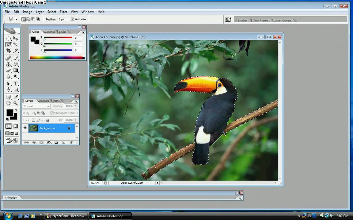Select the Healing Brush tool
The image size is (353, 220).
pyautogui.click(x=8, y=58)
